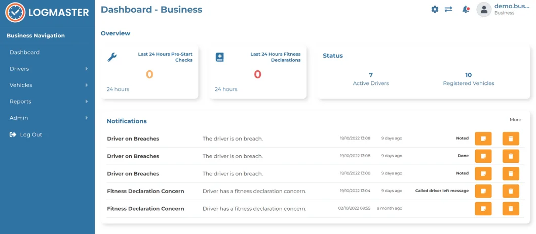Expand the Drivers submenu arrow

87,69
